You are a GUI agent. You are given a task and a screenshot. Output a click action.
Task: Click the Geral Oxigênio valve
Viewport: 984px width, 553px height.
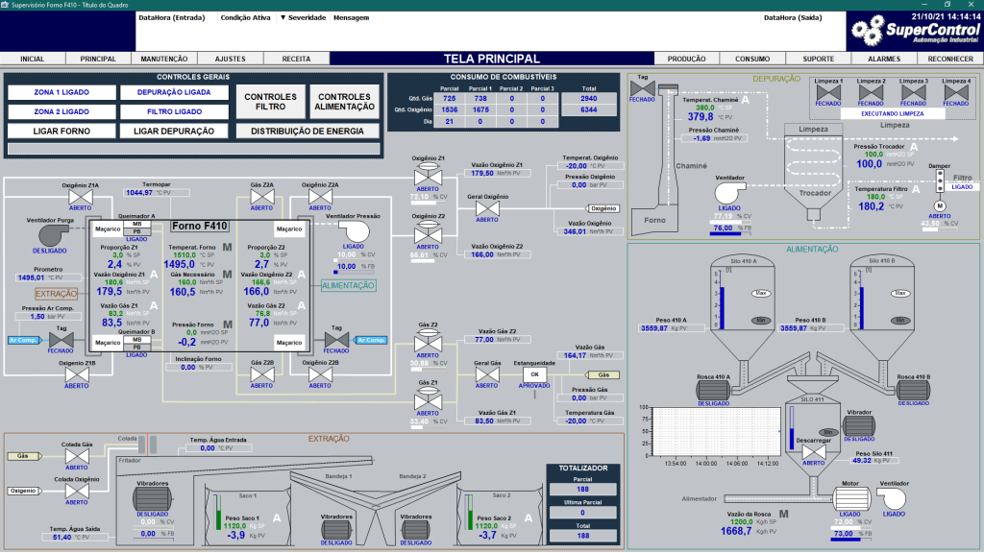[487, 208]
